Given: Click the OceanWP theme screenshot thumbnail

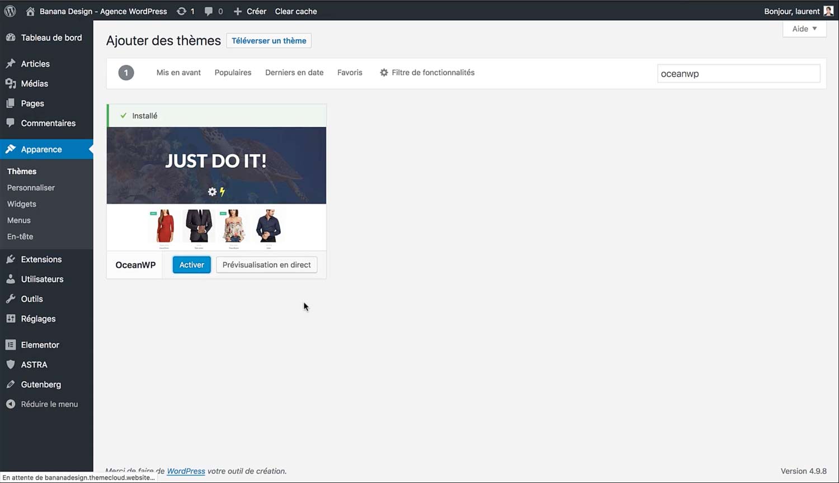Looking at the screenshot, I should coord(216,189).
